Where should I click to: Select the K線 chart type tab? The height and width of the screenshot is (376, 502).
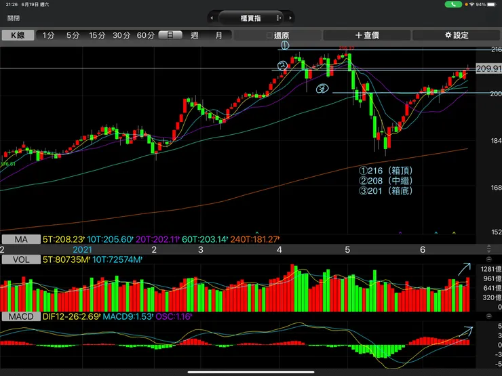click(x=18, y=35)
